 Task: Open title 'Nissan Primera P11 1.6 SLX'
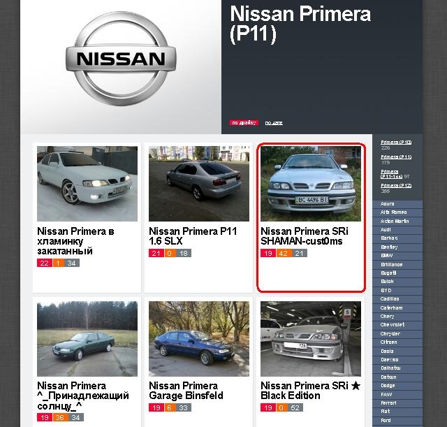pos(193,236)
